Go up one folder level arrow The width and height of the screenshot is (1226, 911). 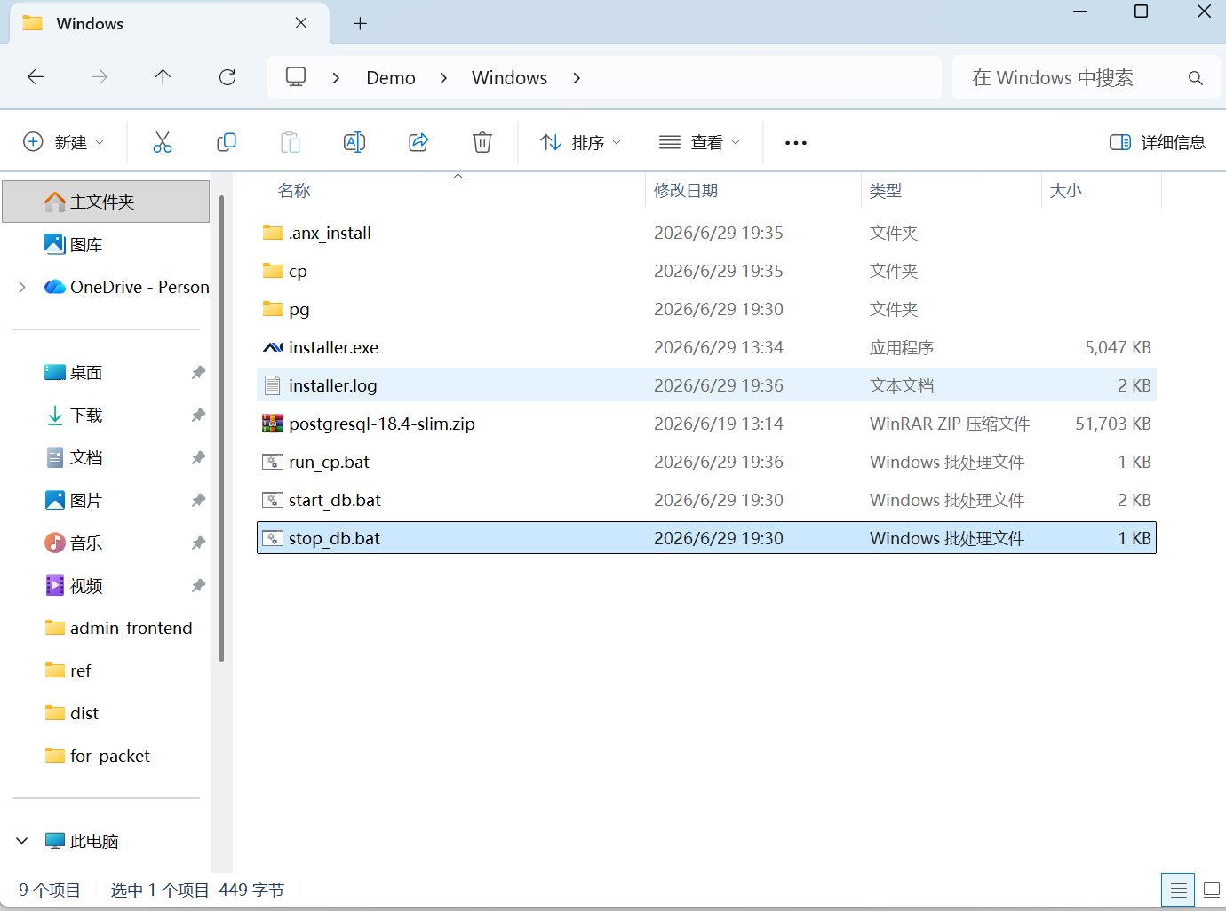(163, 77)
